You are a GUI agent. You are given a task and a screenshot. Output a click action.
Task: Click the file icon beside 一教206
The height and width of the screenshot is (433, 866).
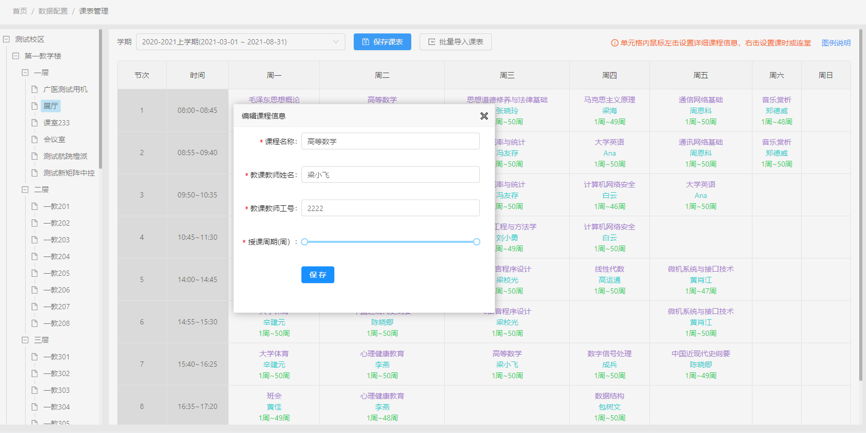(35, 290)
